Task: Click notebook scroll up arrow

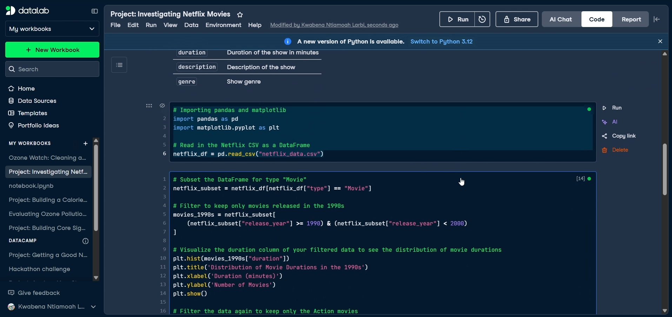Action: coord(665,54)
